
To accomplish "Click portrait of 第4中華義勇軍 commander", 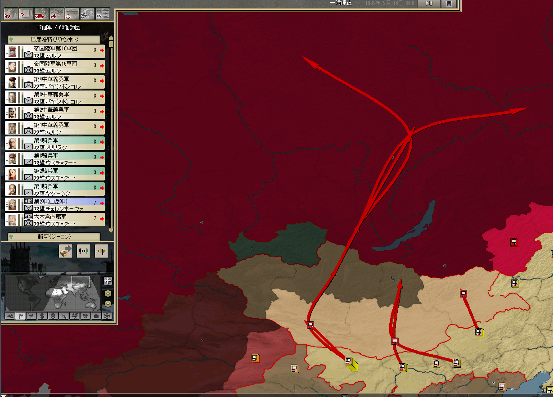I will [x=13, y=82].
